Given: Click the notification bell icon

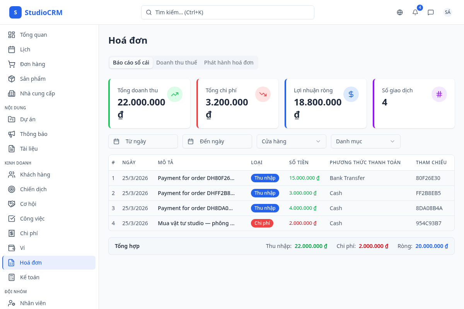Looking at the screenshot, I should coord(415,12).
